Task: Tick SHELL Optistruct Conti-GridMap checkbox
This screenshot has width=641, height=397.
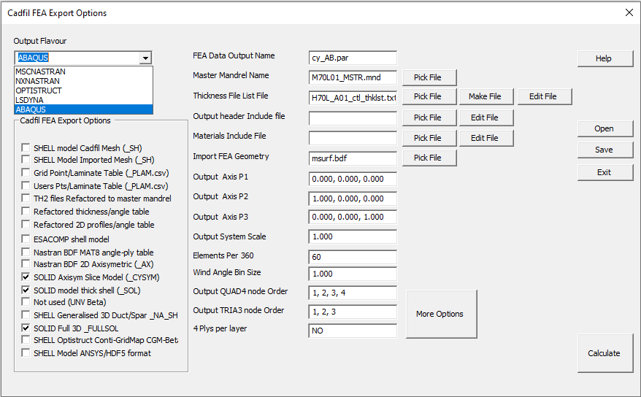Action: click(26, 340)
